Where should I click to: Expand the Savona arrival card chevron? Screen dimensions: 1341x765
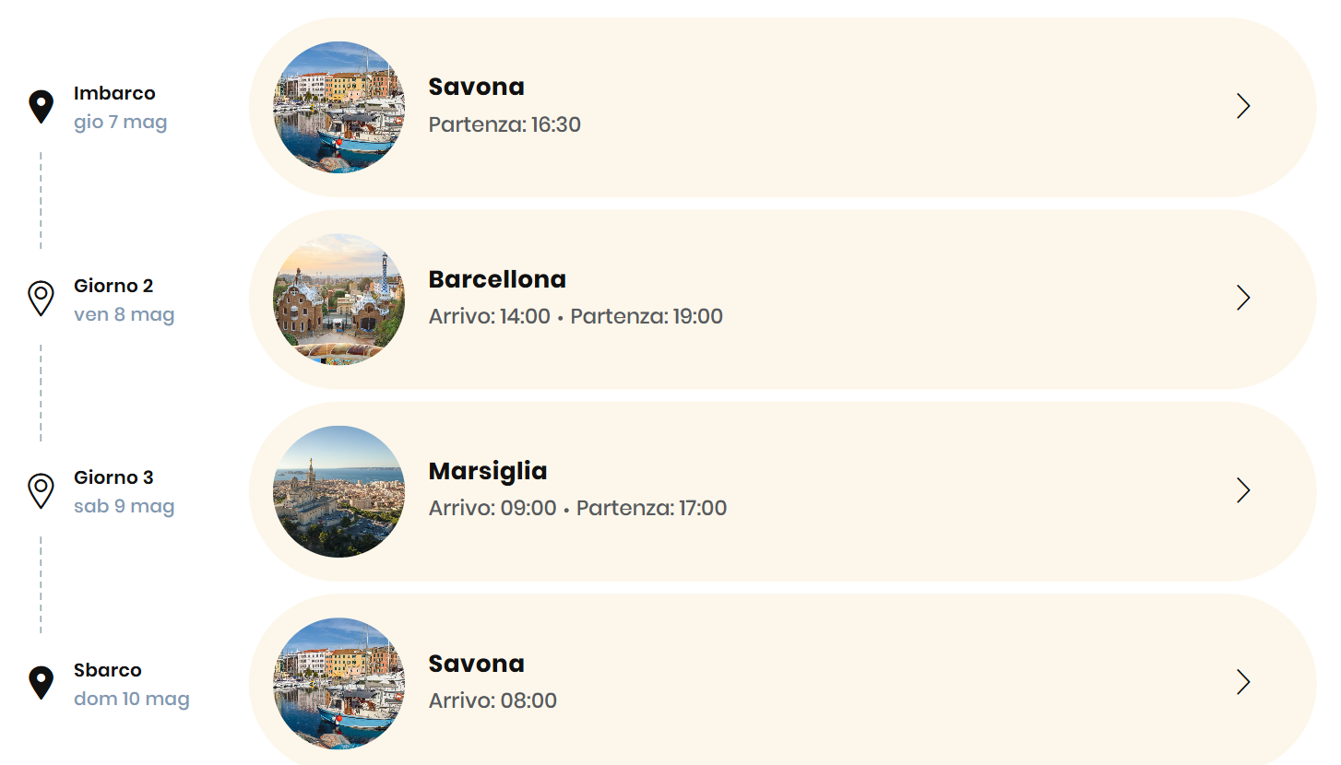click(1243, 682)
